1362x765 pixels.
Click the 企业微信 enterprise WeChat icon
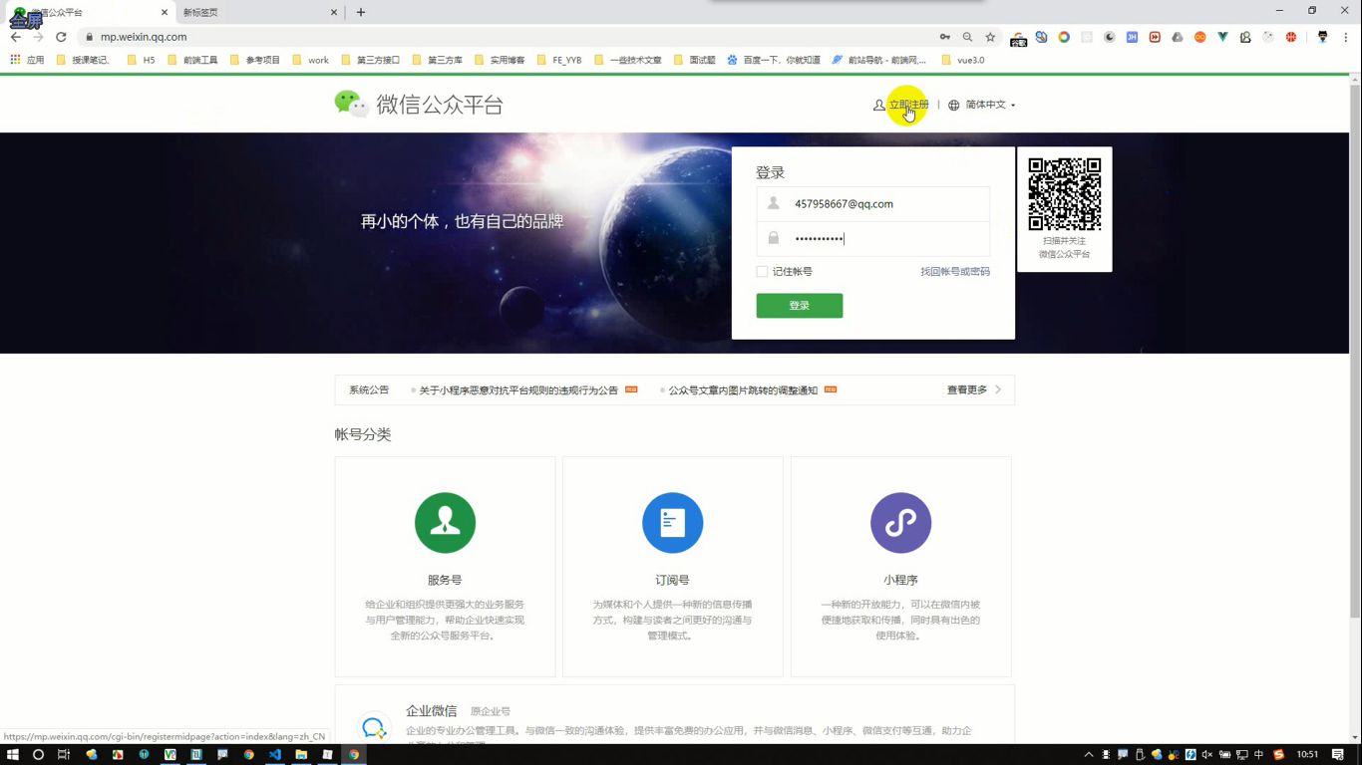click(x=375, y=726)
